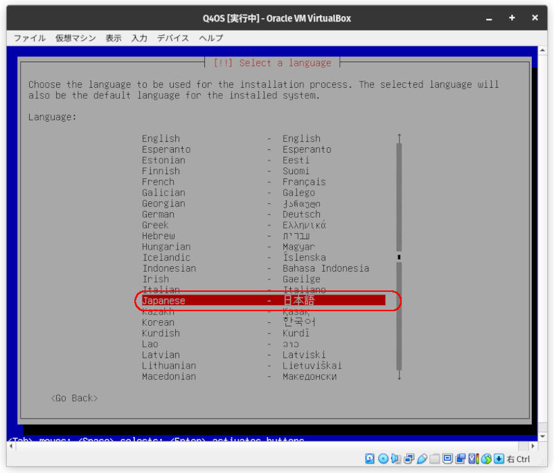
Task: Activate the Go Back button
Action: coord(74,398)
